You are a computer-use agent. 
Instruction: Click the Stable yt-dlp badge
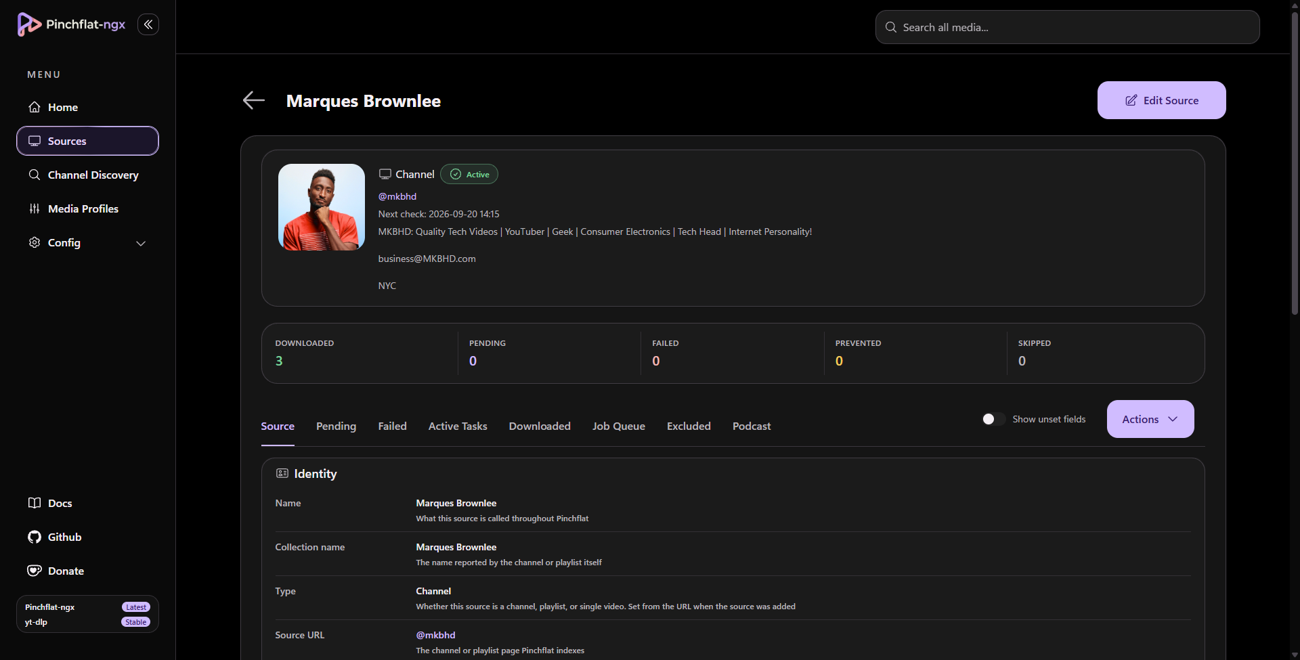pos(136,622)
